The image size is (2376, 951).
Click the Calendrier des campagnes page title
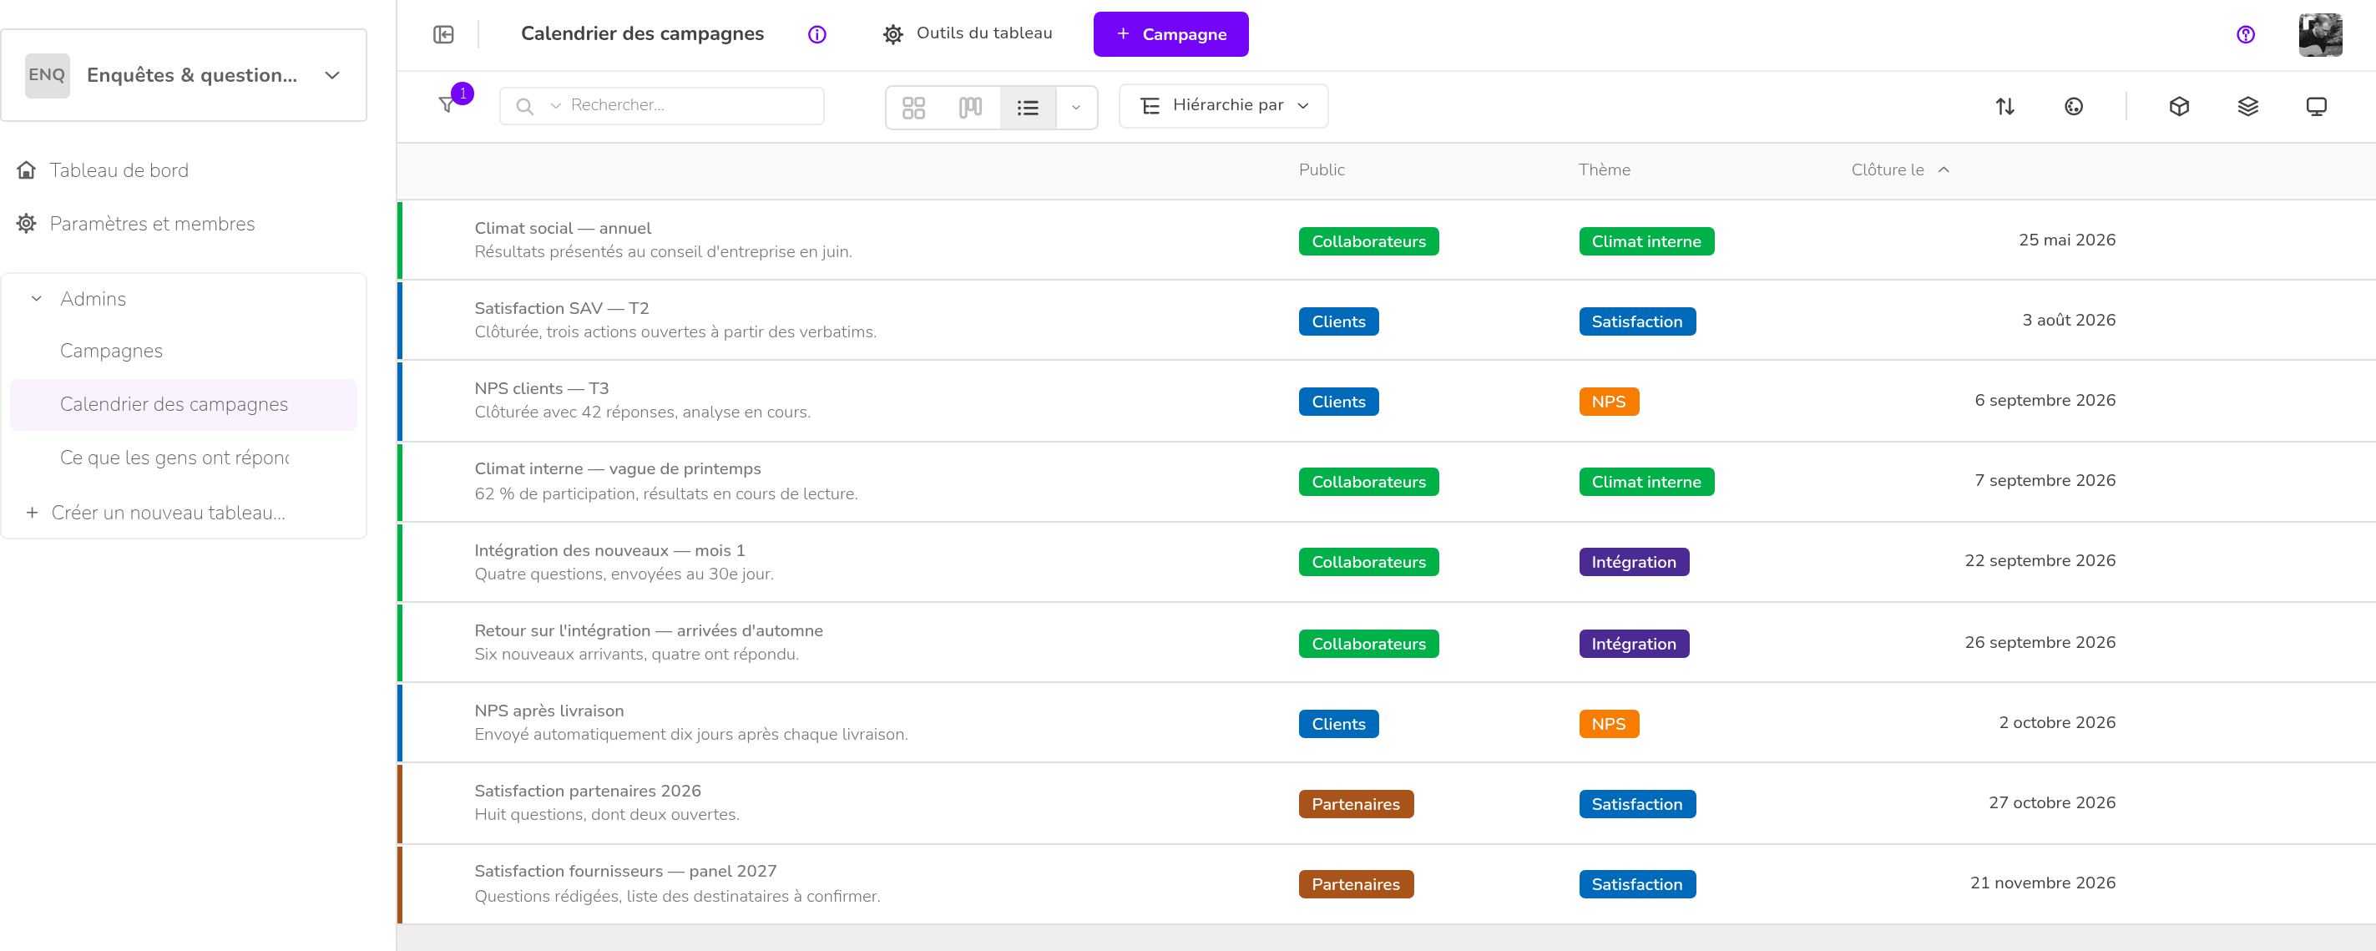[642, 33]
